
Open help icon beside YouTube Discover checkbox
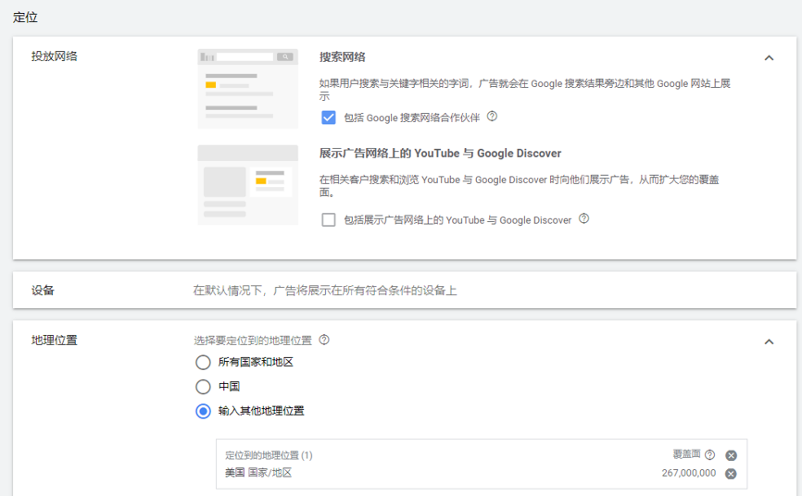click(x=583, y=219)
